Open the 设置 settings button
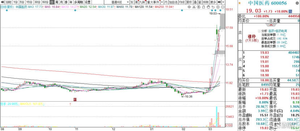The height and width of the screenshot is (131, 300). point(88,2)
